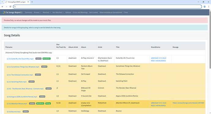Go back using the browser back arrow
The height and width of the screenshot is (114, 211).
(2, 7)
